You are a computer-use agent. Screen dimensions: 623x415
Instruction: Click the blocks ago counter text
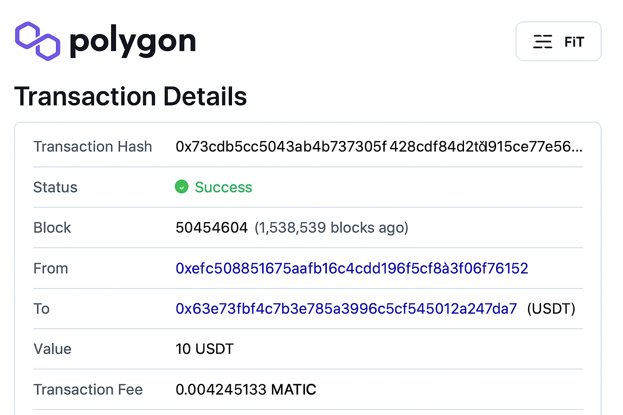tap(331, 227)
